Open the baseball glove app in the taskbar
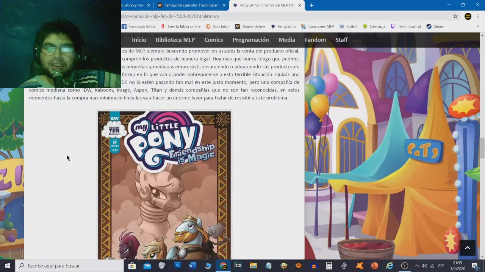 [299, 266]
